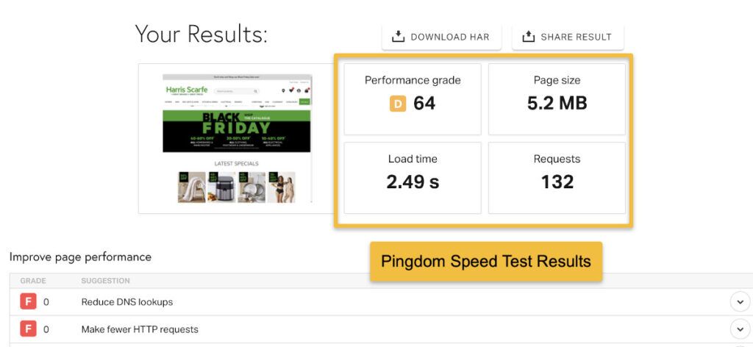Select the Make fewer HTTP requests text
The width and height of the screenshot is (753, 347).
[x=140, y=329]
